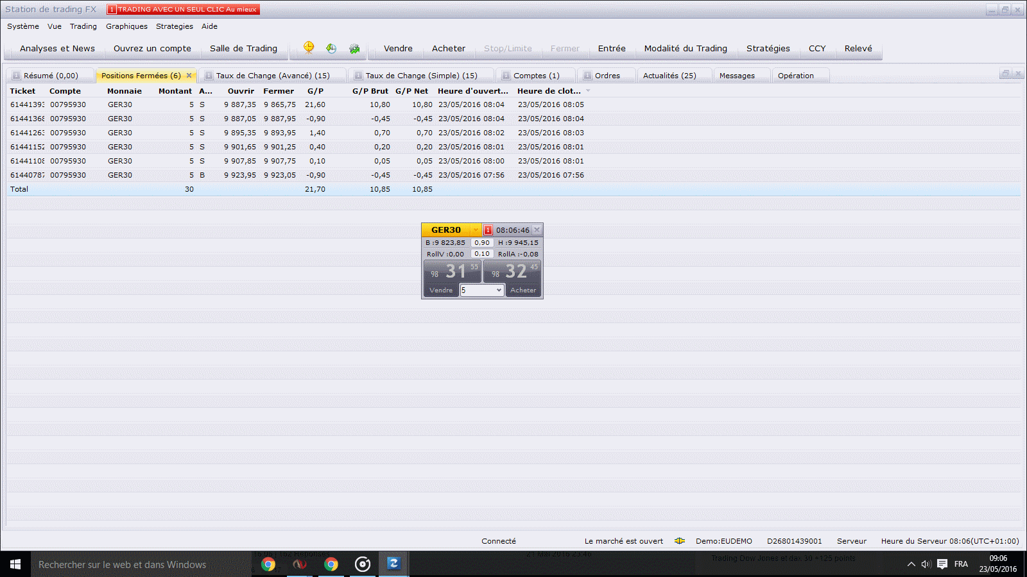Viewport: 1027px width, 577px height.
Task: Open the action center notifications icon
Action: point(942,564)
